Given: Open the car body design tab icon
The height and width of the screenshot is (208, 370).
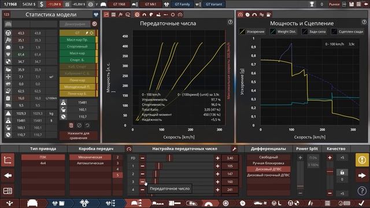Looking at the screenshot, I should (x=32, y=203).
